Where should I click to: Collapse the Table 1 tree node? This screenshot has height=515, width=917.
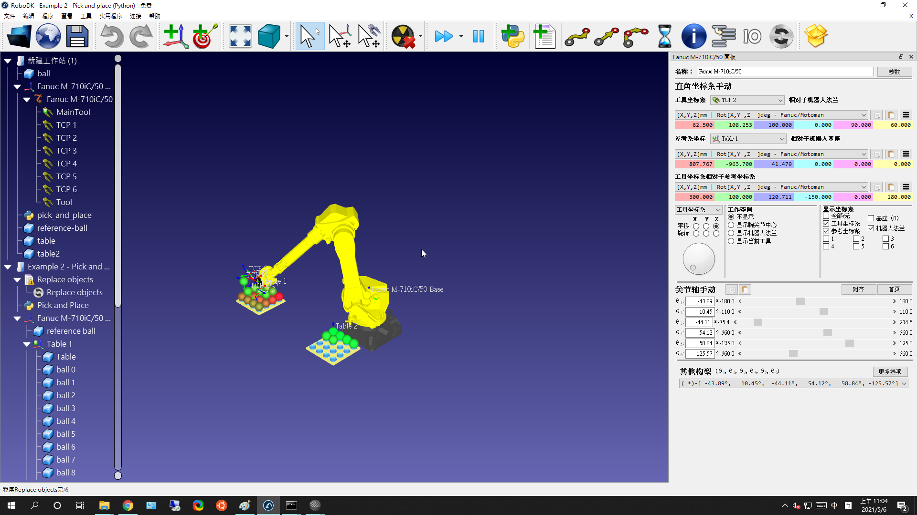(x=27, y=344)
